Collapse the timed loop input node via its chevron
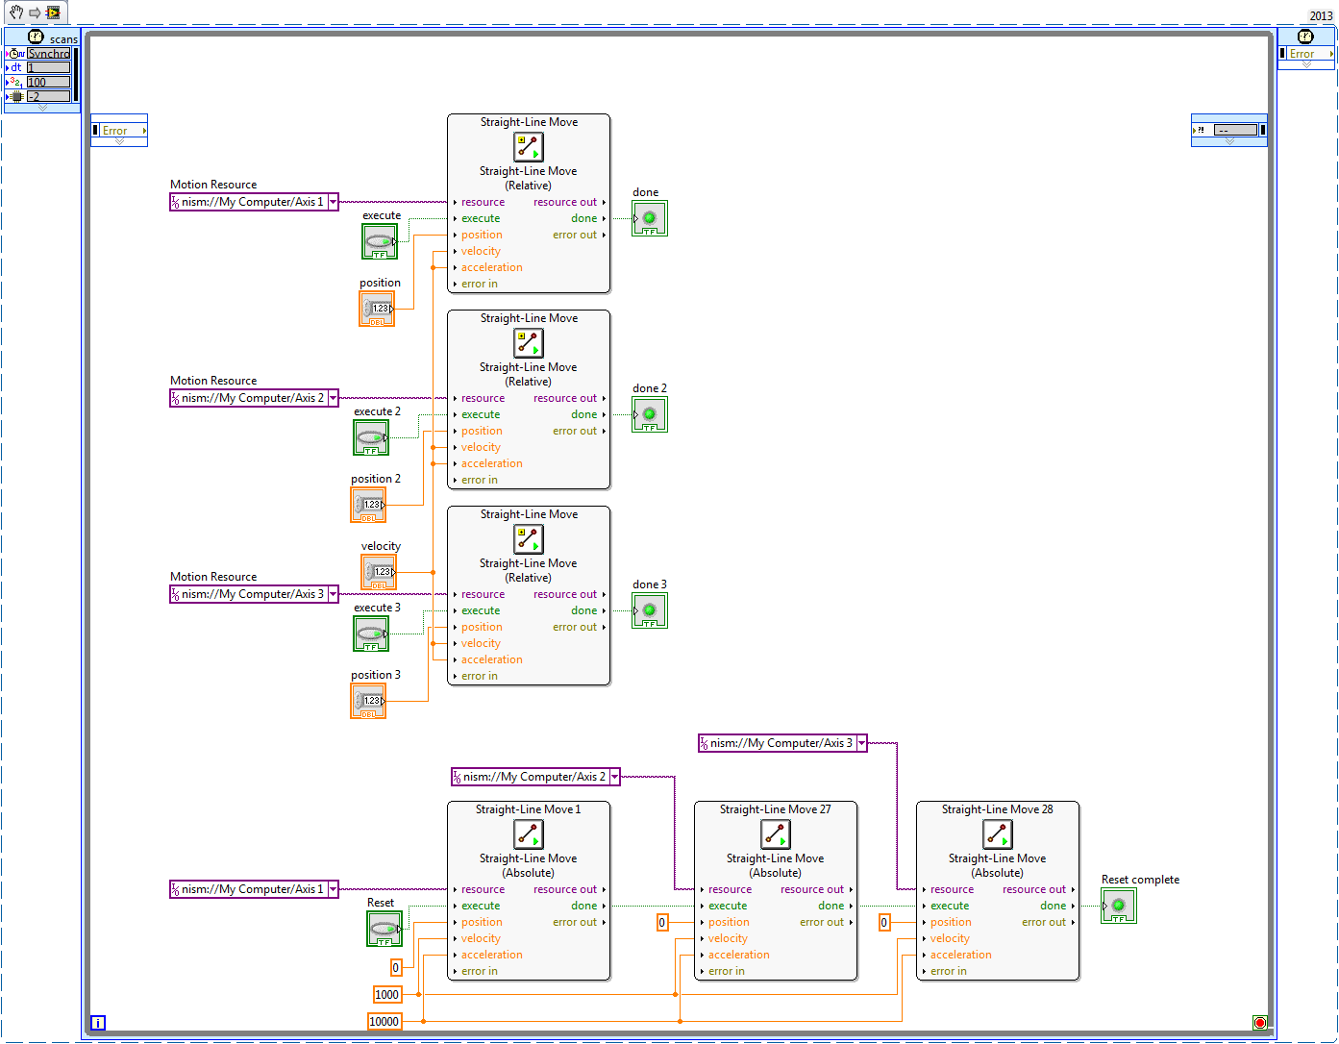 pyautogui.click(x=40, y=108)
